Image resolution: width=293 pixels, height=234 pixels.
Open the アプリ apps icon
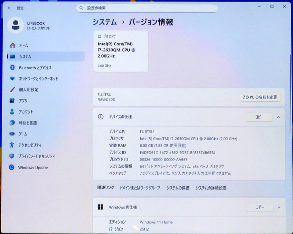(x=12, y=101)
